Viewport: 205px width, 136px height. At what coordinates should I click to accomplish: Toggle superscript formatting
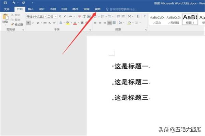coord(54,23)
